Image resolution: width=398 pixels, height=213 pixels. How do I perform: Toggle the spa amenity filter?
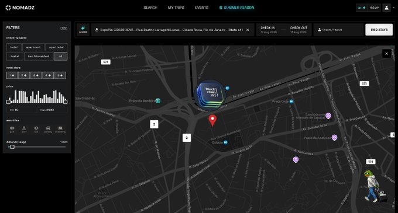pyautogui.click(x=36, y=130)
